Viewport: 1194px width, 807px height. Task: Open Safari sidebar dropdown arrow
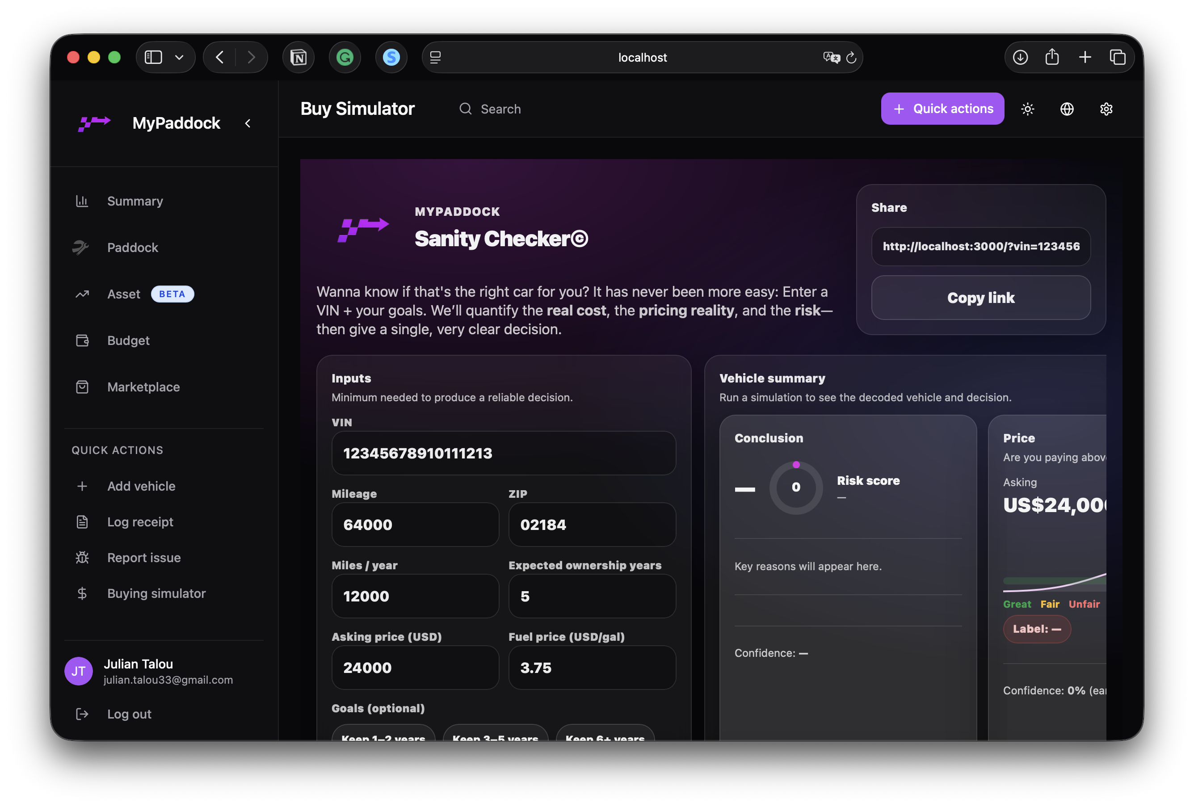(179, 57)
